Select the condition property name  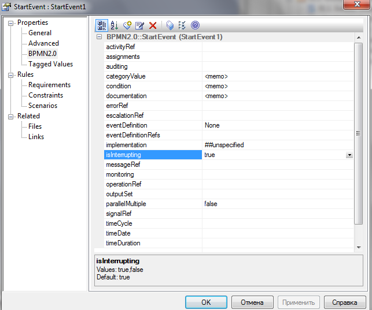119,86
